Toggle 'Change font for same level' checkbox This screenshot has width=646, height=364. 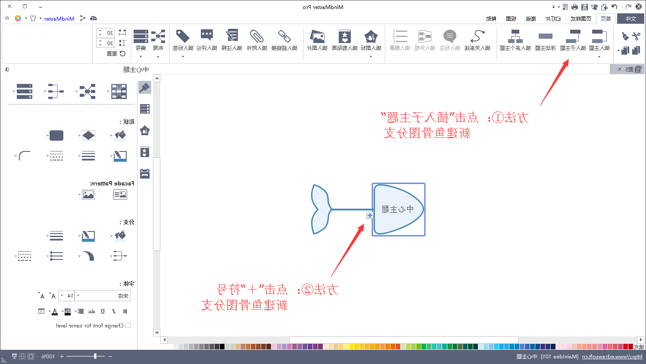[128, 326]
